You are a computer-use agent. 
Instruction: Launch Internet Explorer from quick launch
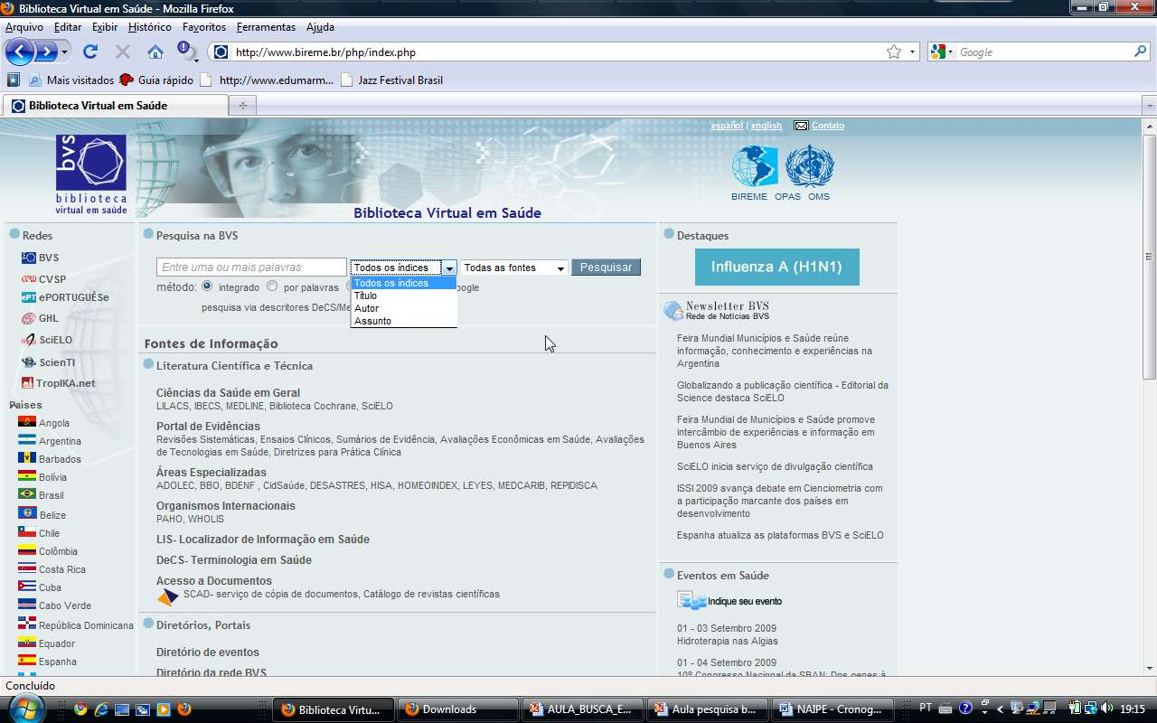coord(101,709)
